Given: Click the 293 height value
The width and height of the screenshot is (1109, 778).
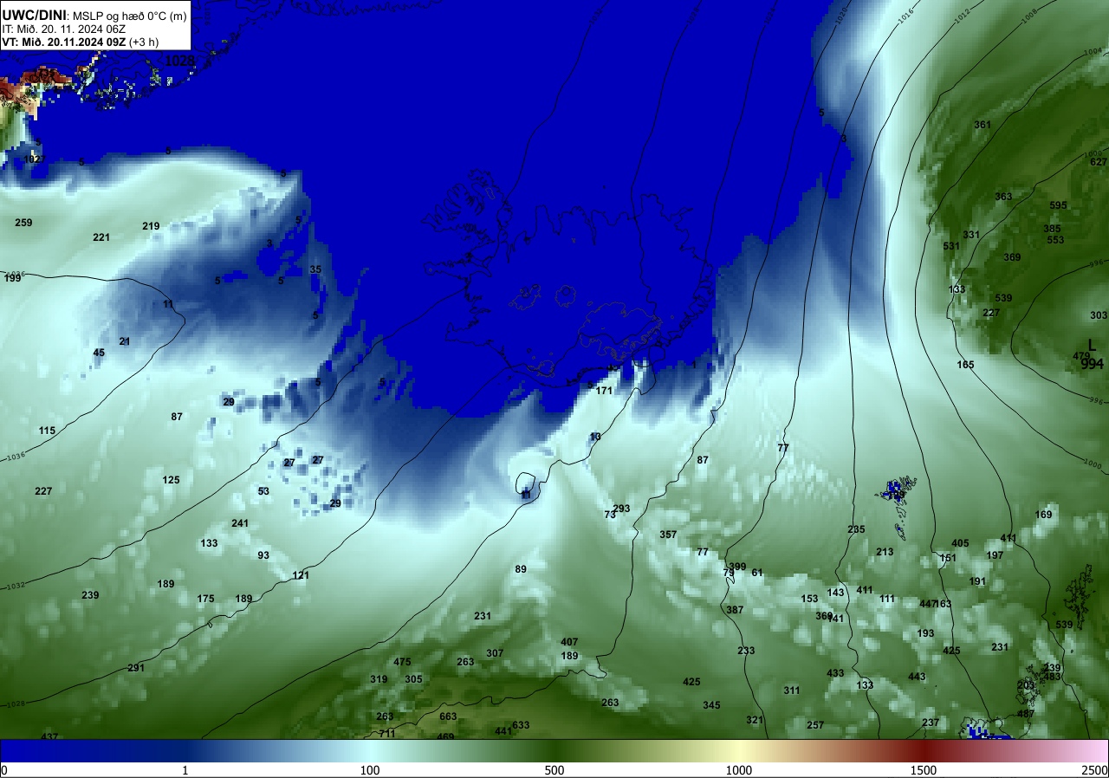Looking at the screenshot, I should 621,509.
